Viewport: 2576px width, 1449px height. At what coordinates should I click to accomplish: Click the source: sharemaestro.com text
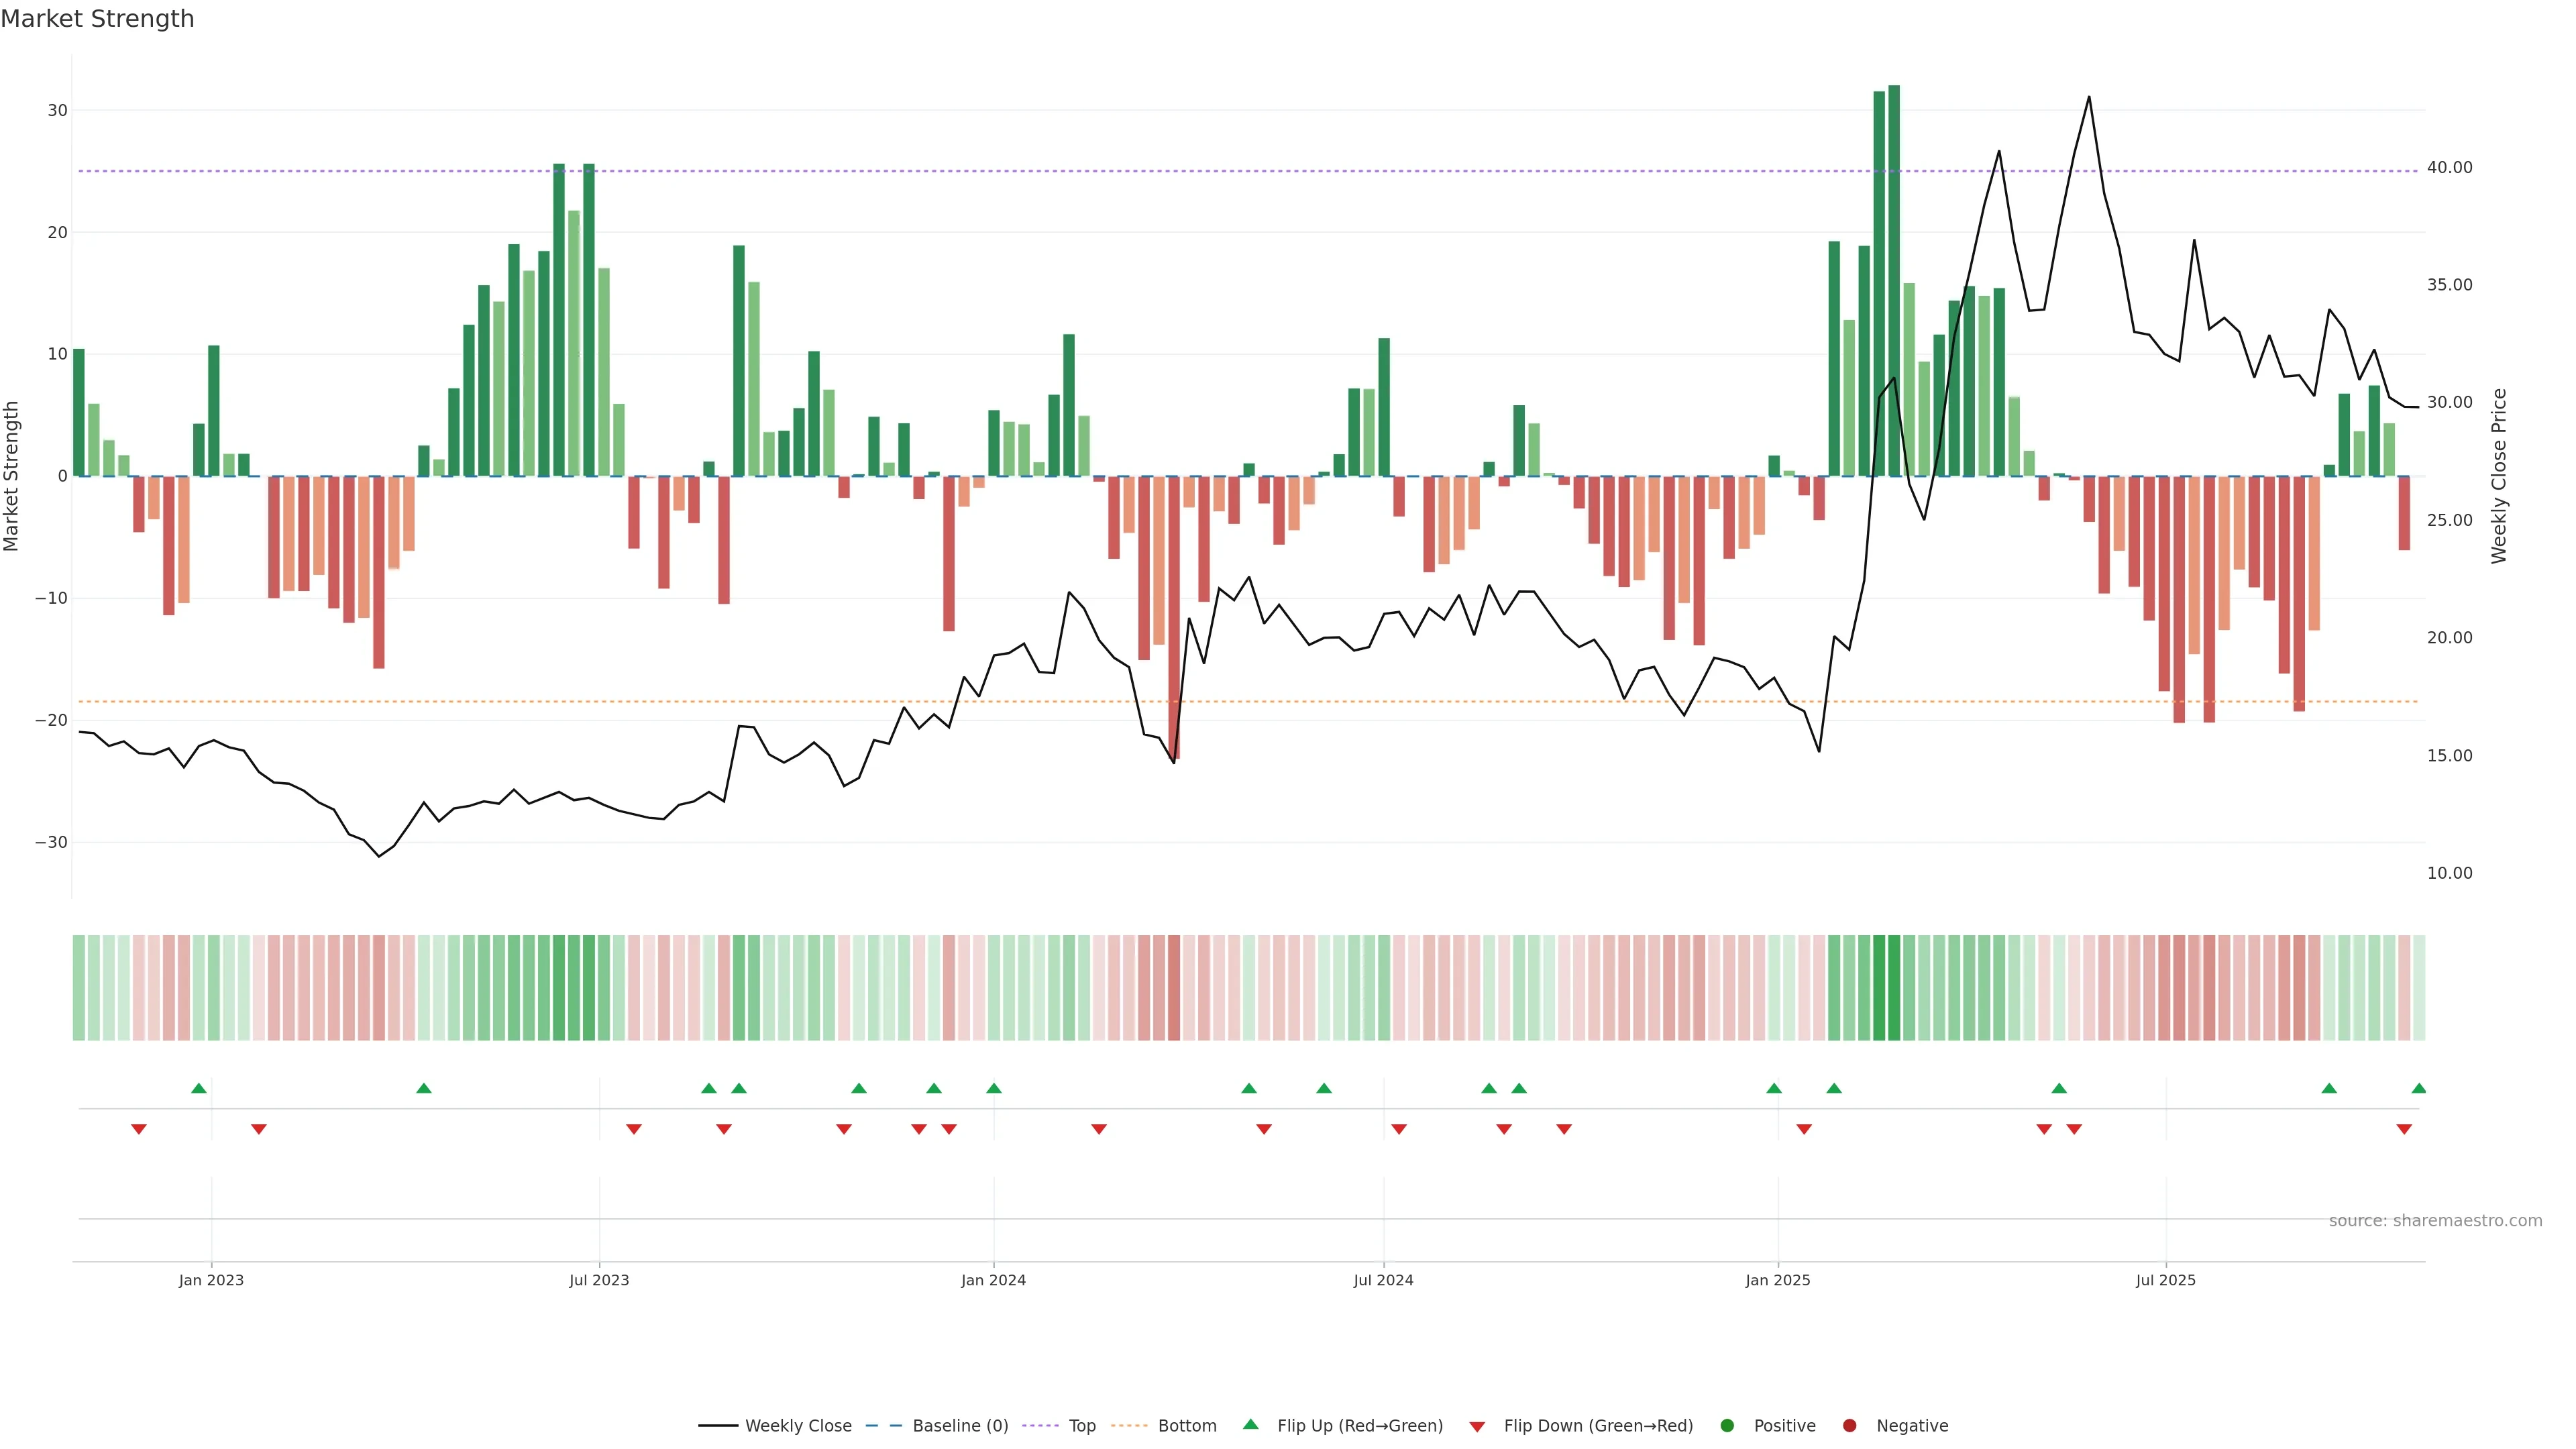tap(2435, 1220)
